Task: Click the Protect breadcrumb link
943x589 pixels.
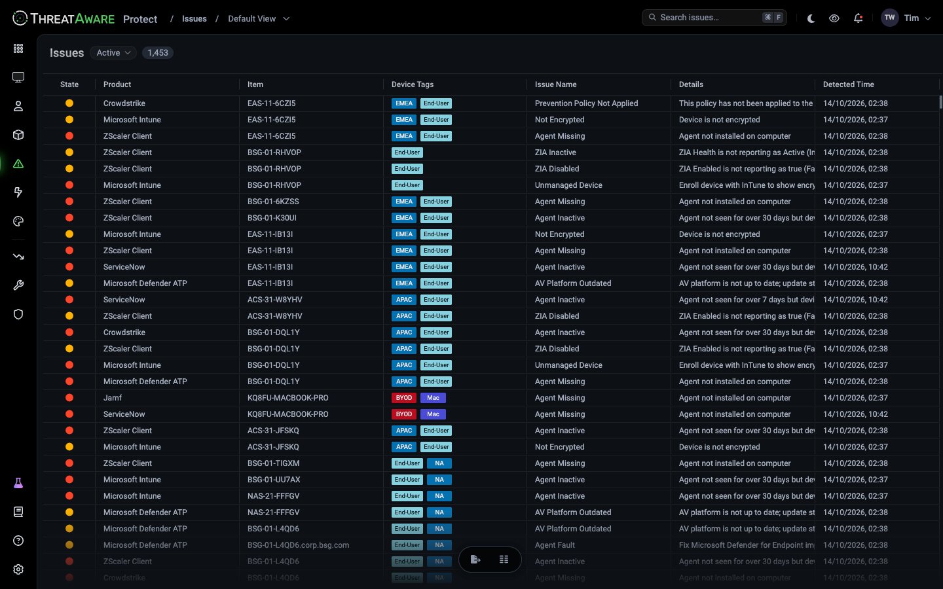Action: coord(140,19)
